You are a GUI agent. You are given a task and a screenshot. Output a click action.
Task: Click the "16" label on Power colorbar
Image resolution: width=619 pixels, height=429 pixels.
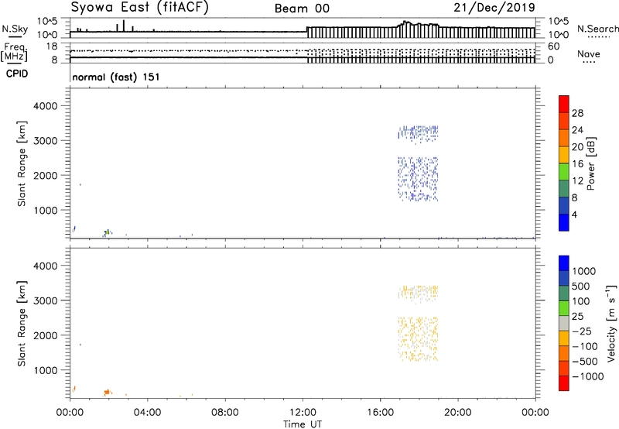[577, 164]
